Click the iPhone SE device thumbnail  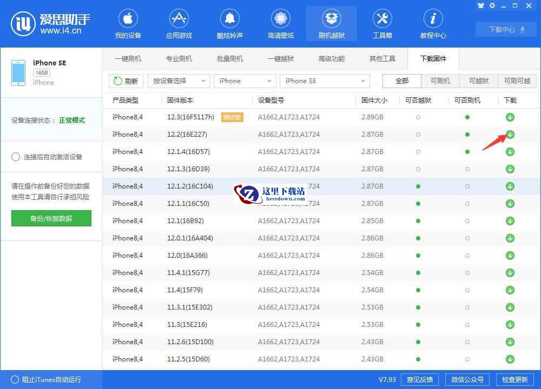click(x=18, y=73)
